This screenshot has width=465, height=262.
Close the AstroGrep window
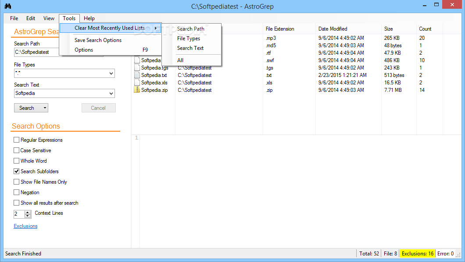(452, 4)
